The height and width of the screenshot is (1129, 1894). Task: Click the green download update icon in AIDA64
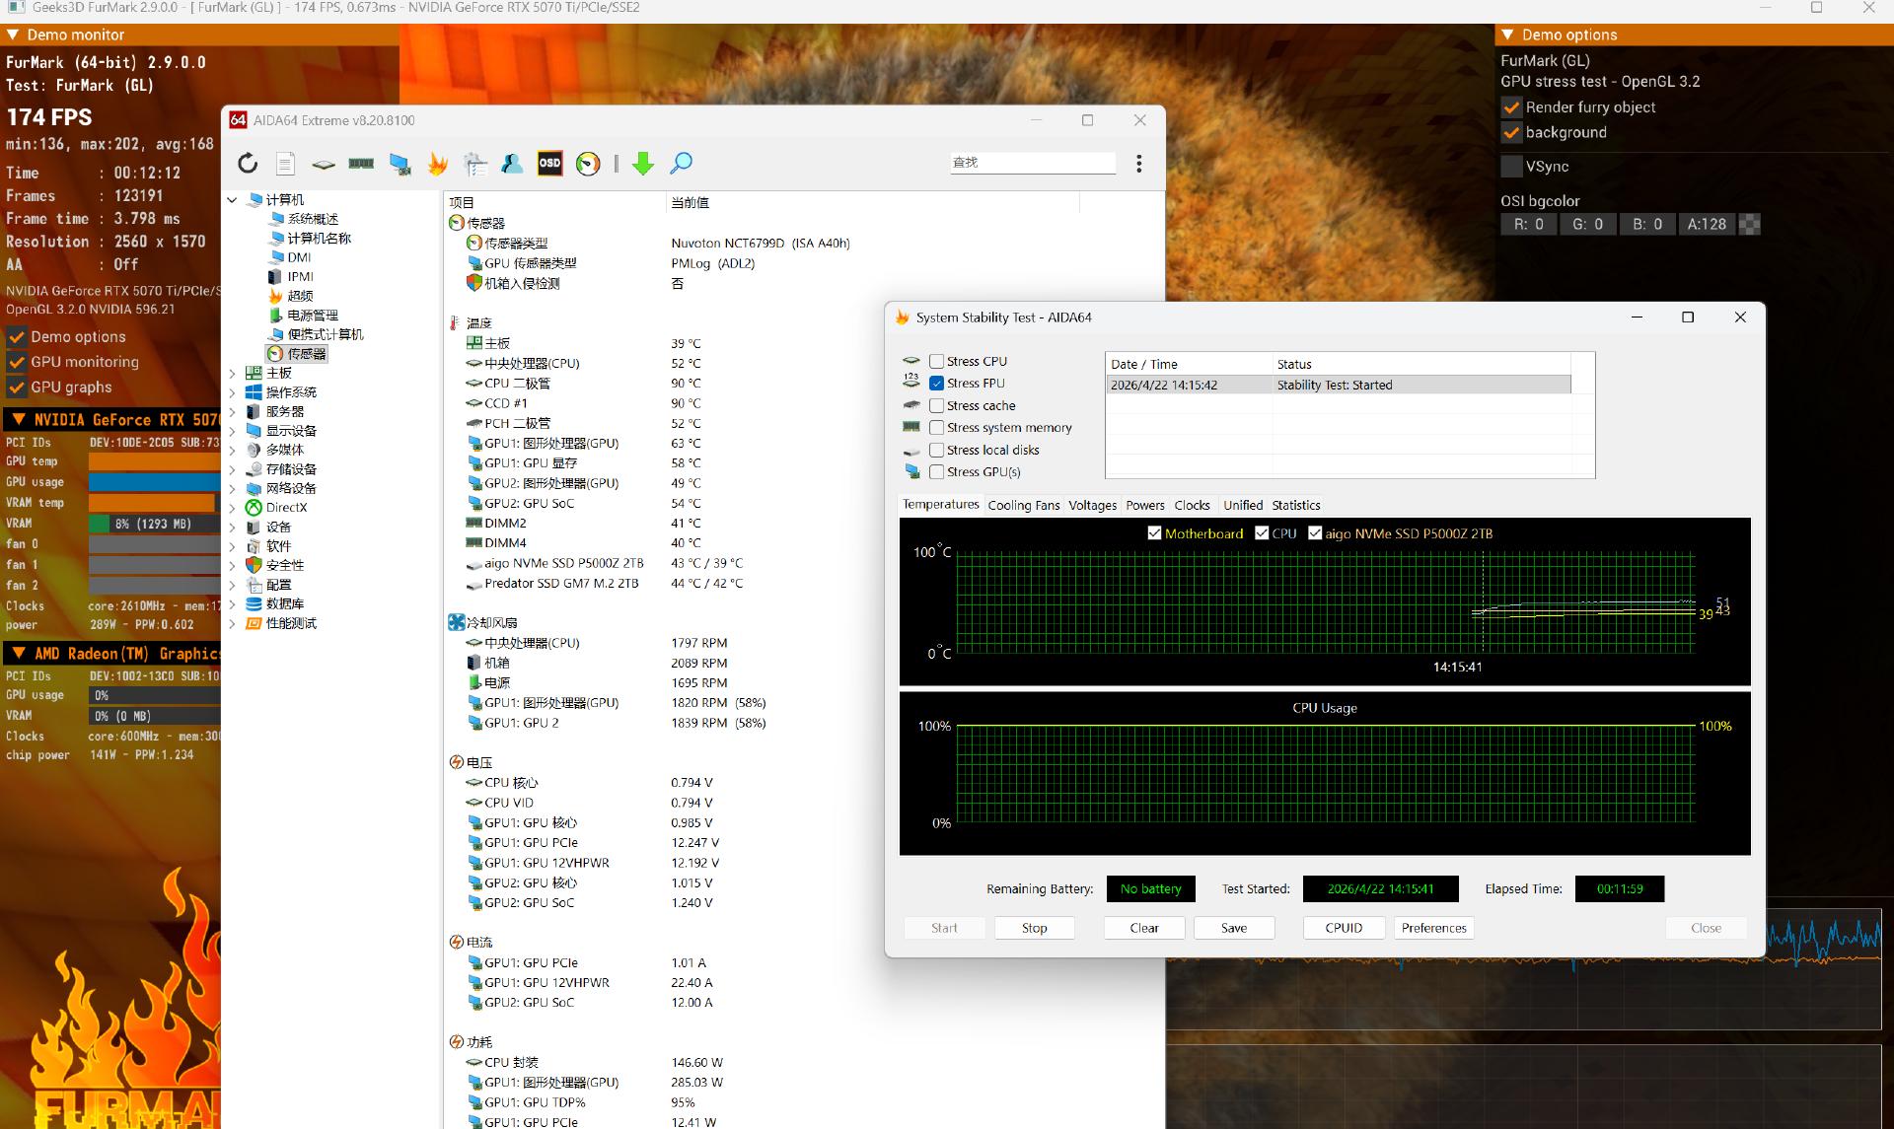[x=642, y=164]
